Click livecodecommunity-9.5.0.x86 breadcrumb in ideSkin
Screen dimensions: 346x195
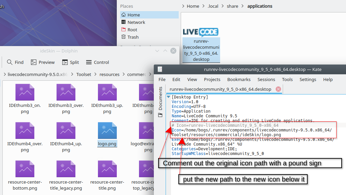pyautogui.click(x=37, y=75)
